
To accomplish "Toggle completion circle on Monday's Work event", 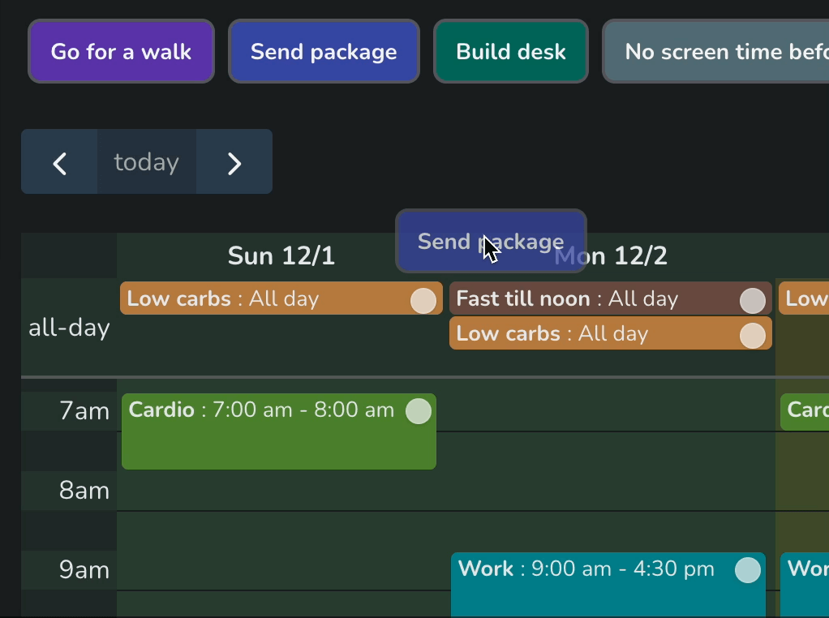I will point(748,570).
